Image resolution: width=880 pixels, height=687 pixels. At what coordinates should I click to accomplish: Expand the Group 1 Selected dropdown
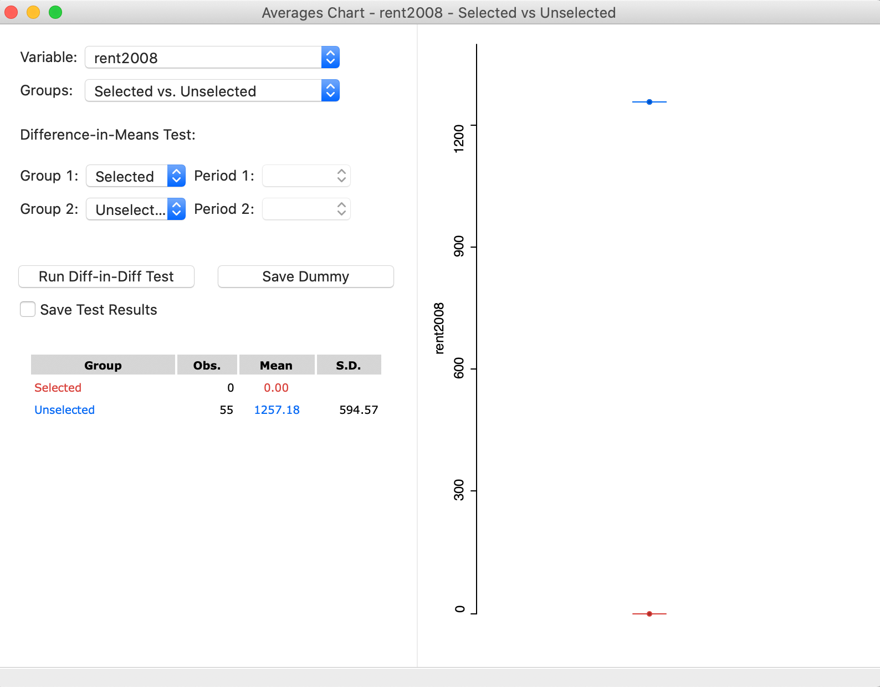(x=136, y=176)
